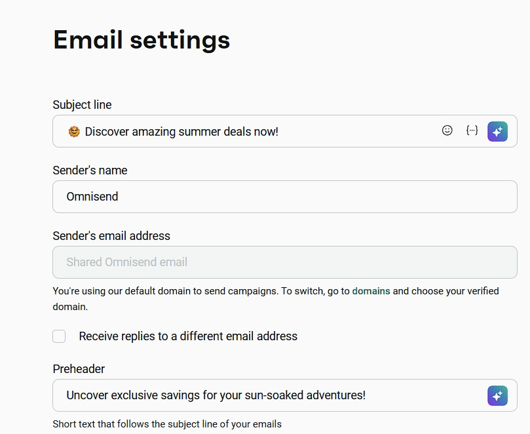
Task: Click the Email settings heading
Action: (x=141, y=40)
